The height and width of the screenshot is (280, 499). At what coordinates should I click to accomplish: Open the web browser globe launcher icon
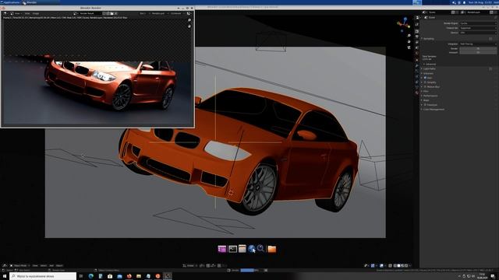(x=251, y=249)
